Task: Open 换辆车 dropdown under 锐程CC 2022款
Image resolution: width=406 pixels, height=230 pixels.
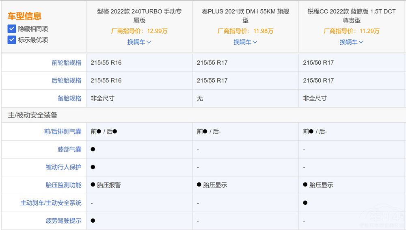Action: click(x=352, y=42)
